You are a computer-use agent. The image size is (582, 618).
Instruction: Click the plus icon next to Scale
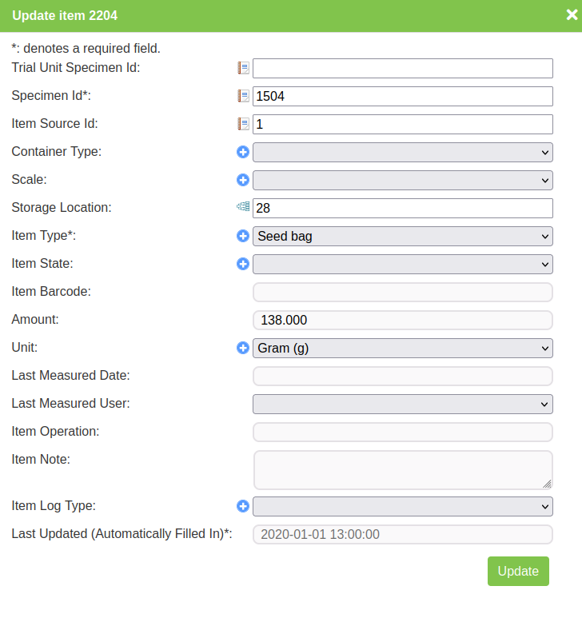point(243,180)
